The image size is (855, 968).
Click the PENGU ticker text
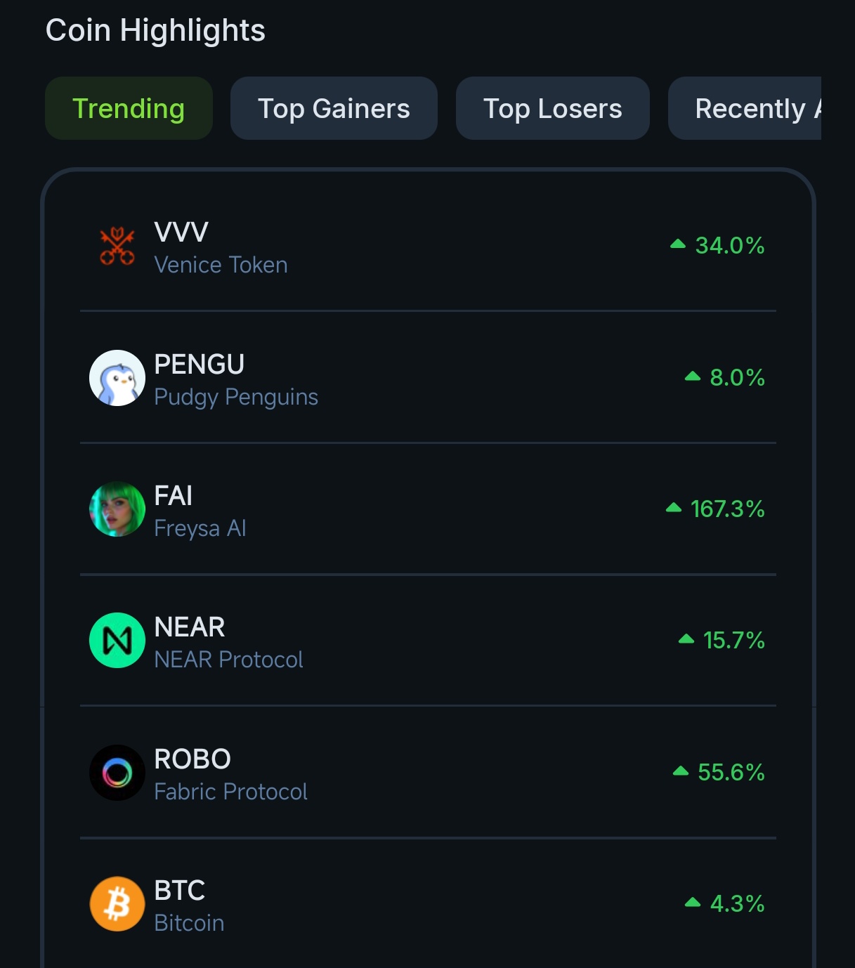pos(199,365)
